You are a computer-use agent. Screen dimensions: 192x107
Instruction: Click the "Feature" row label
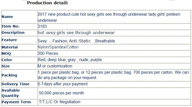[9, 40]
